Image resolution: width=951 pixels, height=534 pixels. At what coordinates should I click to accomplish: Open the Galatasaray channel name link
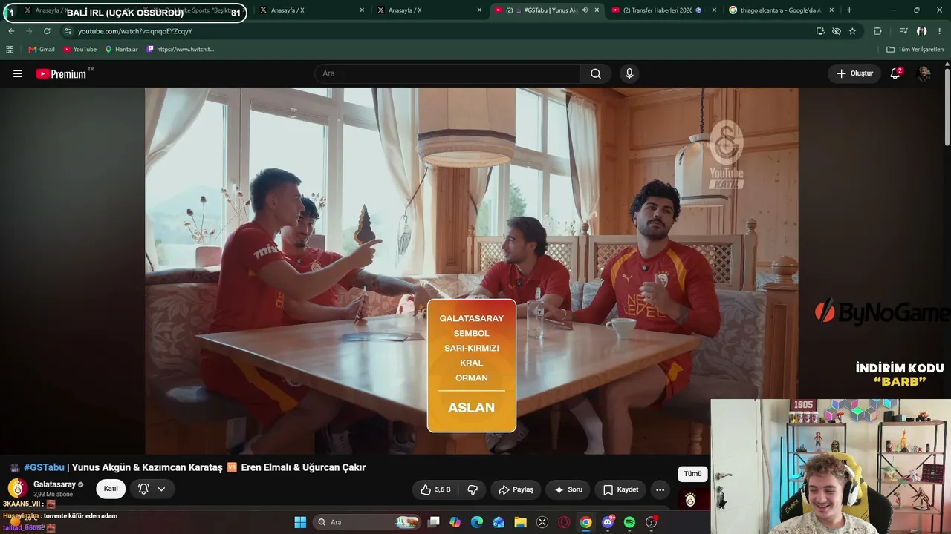pyautogui.click(x=54, y=484)
